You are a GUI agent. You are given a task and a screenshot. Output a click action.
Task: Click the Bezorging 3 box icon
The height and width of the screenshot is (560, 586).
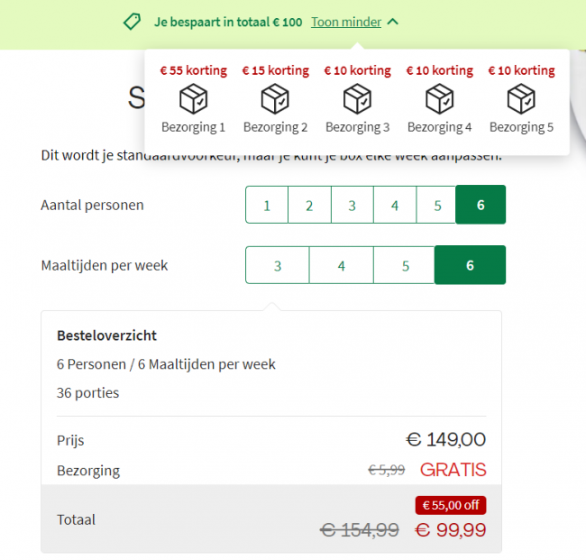click(x=357, y=98)
